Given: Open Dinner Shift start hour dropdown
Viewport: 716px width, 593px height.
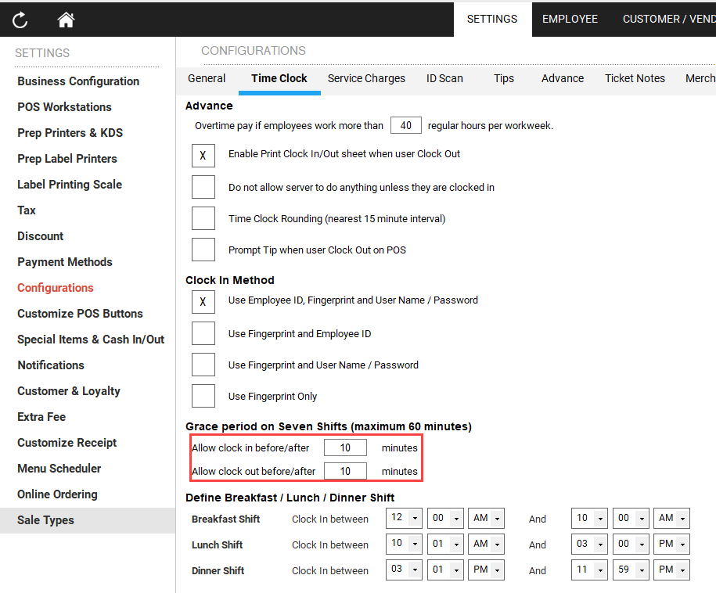Looking at the screenshot, I should pyautogui.click(x=404, y=570).
